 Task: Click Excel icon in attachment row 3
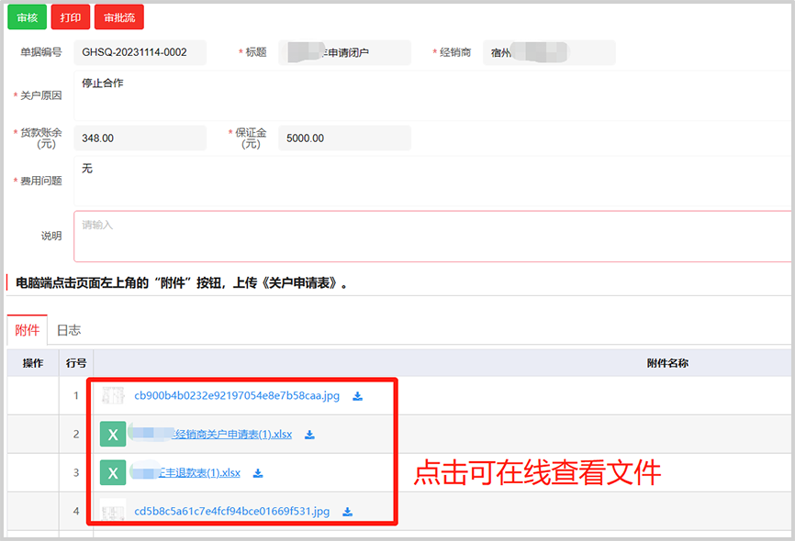click(112, 473)
